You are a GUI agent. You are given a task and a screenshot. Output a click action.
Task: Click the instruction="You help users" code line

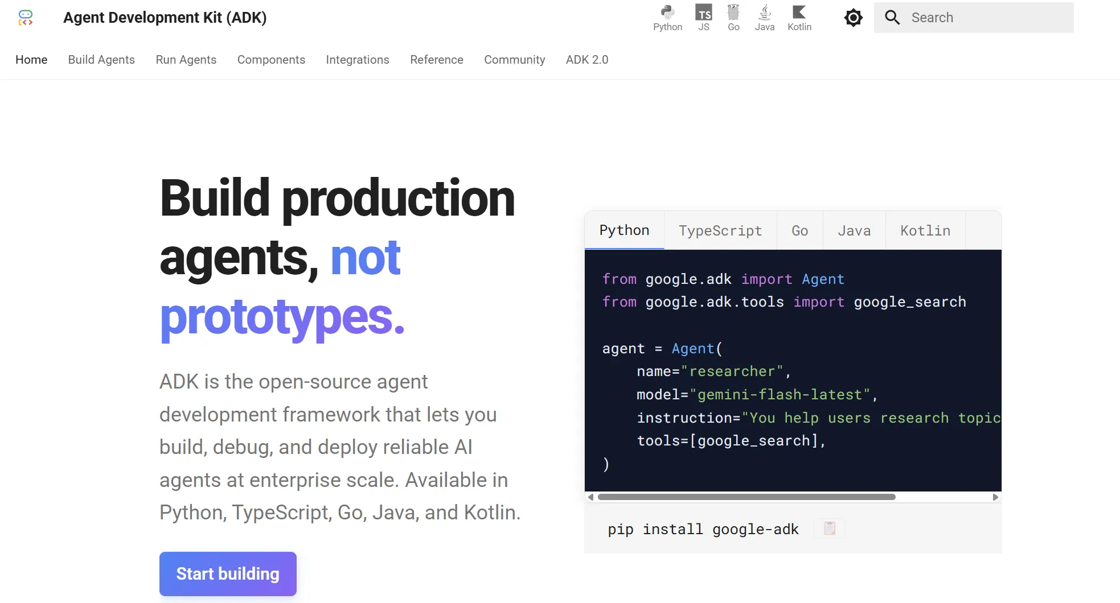pyautogui.click(x=819, y=418)
